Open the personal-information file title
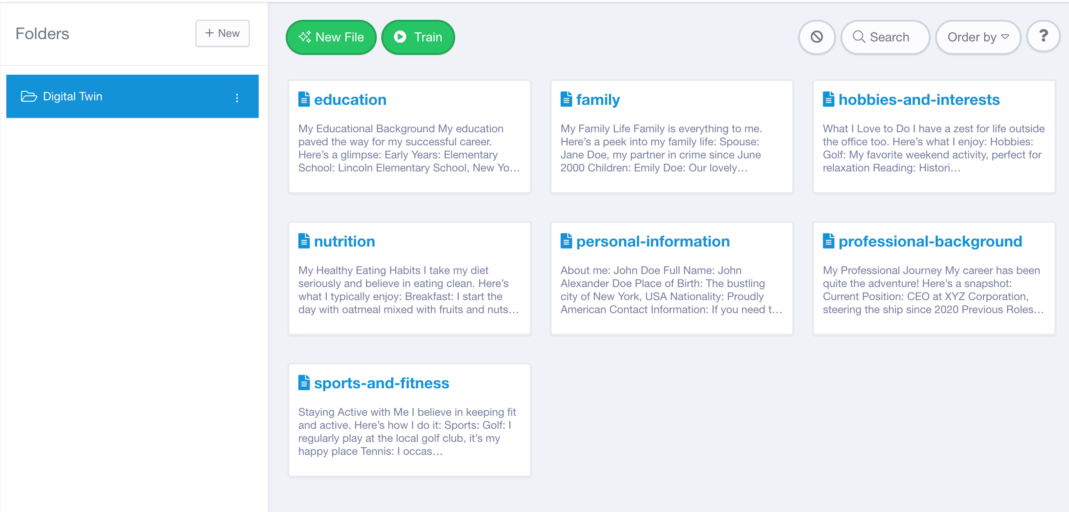This screenshot has height=512, width=1069. 653,241
